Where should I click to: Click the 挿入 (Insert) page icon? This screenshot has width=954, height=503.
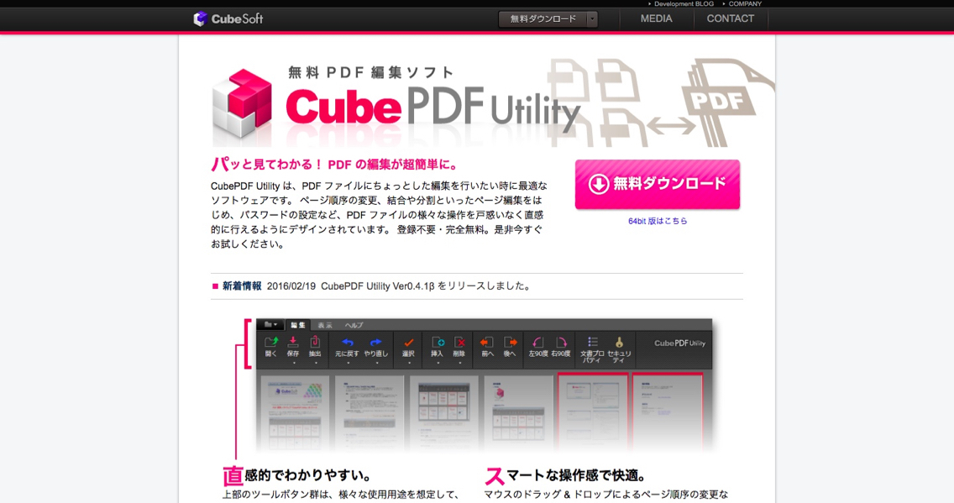438,343
